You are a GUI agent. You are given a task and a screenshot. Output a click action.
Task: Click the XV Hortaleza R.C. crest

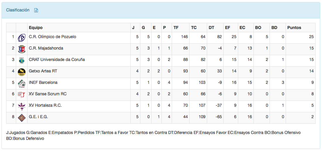click(22, 106)
